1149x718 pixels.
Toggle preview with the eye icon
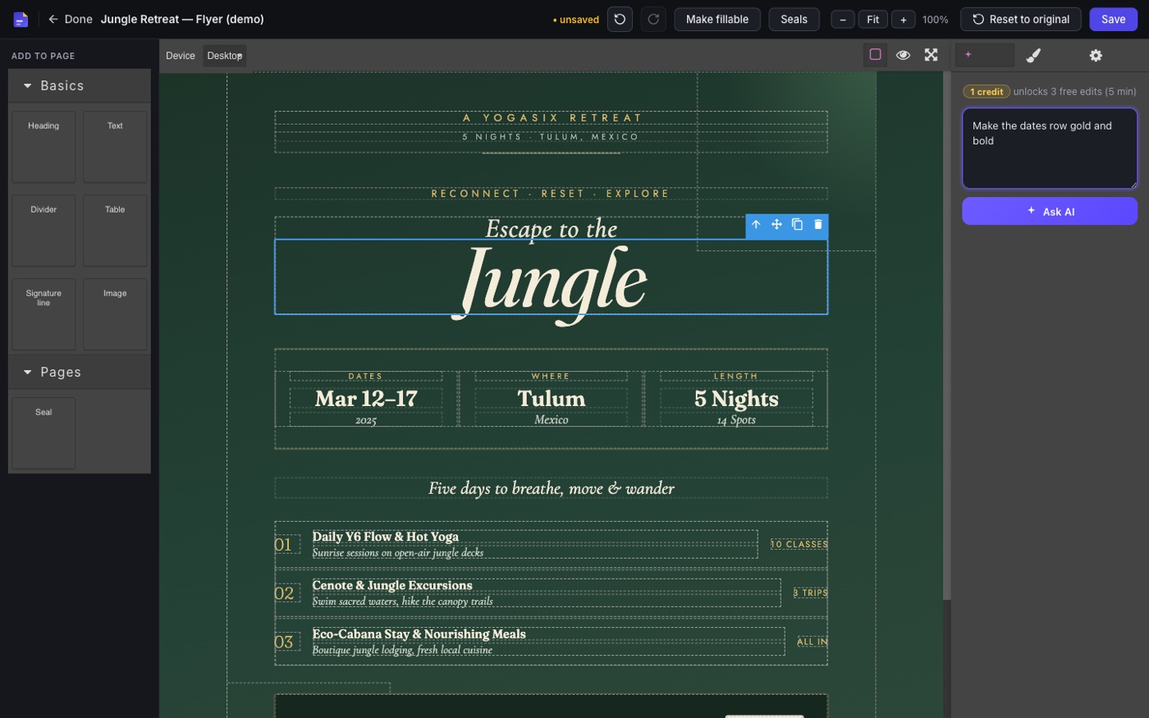[x=903, y=55]
